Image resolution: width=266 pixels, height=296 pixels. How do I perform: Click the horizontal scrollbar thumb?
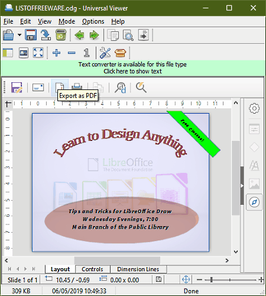click(117, 260)
